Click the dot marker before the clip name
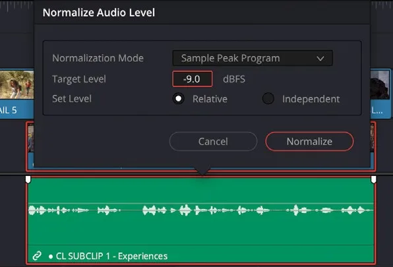This screenshot has height=267, width=393. point(51,256)
